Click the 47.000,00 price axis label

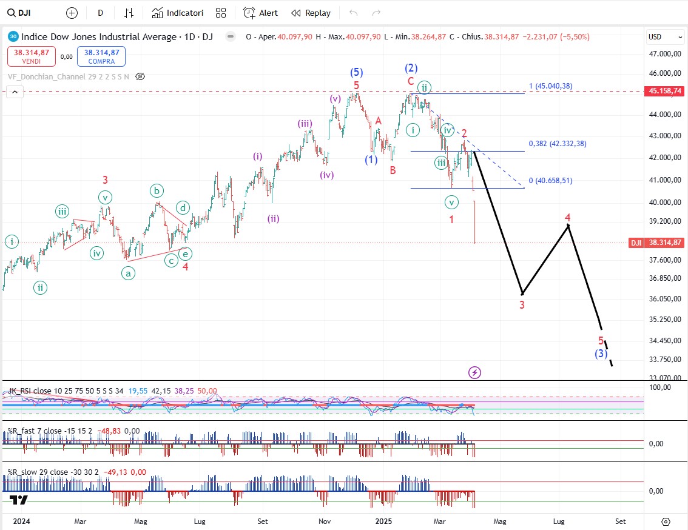coord(665,53)
